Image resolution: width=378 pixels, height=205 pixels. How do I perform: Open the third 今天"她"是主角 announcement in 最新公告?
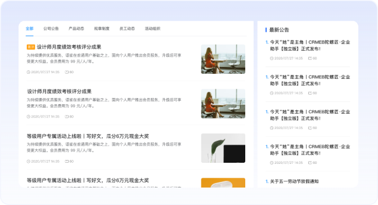pos(310,115)
